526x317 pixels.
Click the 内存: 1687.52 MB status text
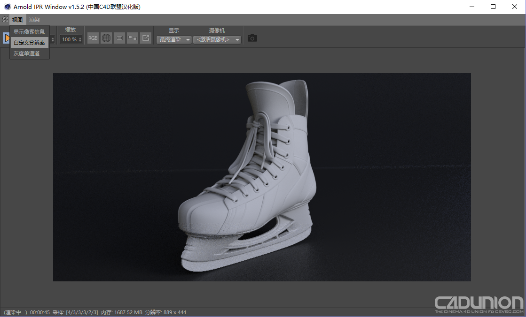click(x=122, y=312)
